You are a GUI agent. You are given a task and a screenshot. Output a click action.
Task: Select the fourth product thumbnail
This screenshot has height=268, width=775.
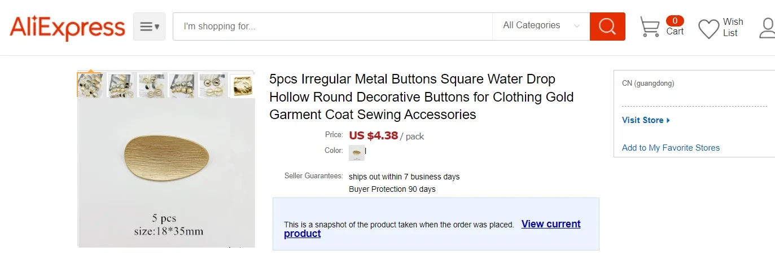(182, 85)
